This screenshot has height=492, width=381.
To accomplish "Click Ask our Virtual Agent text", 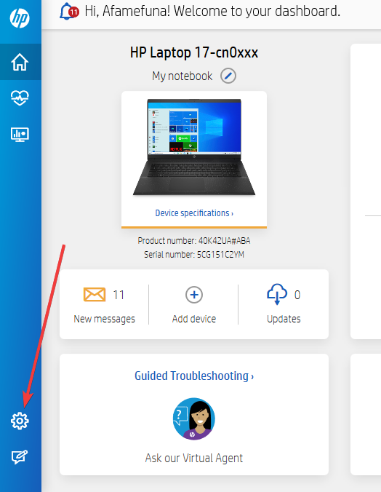I will (x=194, y=458).
